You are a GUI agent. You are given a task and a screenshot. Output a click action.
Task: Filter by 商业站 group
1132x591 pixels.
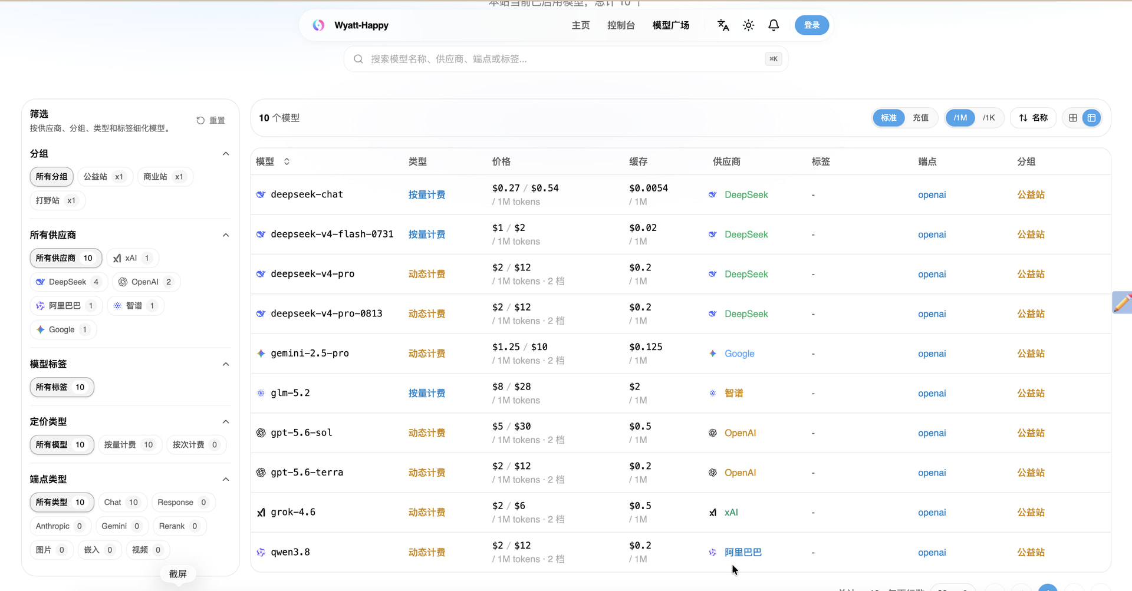[x=164, y=177]
